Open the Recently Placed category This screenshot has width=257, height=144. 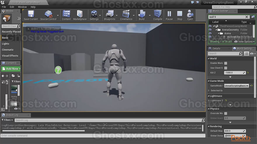click(x=11, y=32)
